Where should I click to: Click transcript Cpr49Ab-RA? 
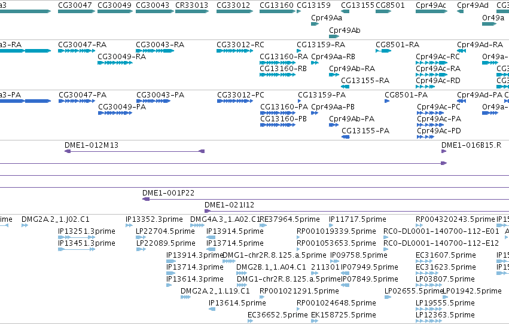[x=334, y=75]
